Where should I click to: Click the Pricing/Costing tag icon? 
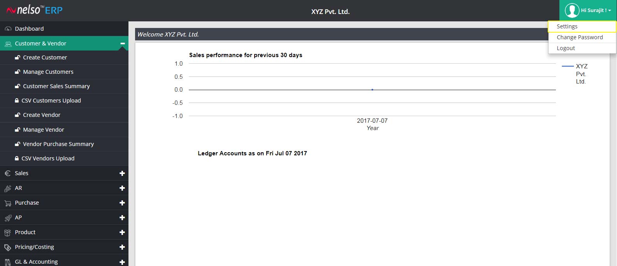coord(8,247)
